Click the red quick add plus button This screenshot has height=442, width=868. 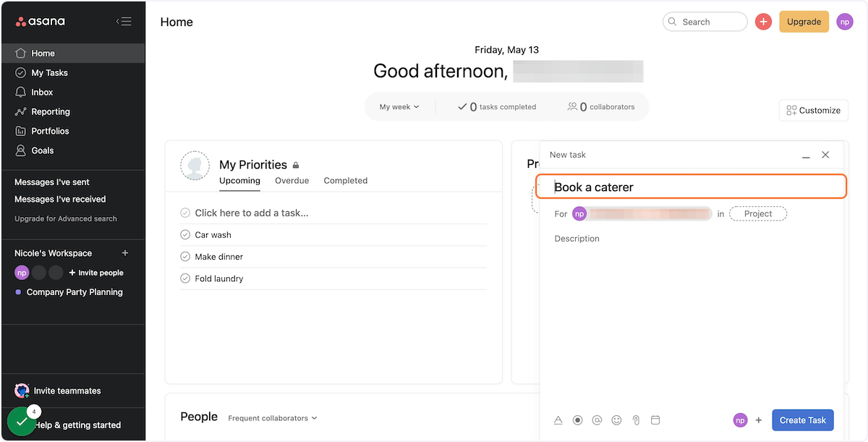763,22
